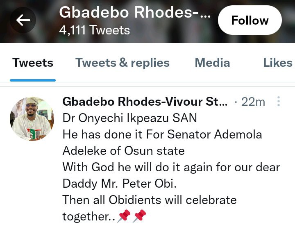Tap the line mentioning Senator Ademola
Viewport: 295px width, 243px height.
tap(162, 134)
